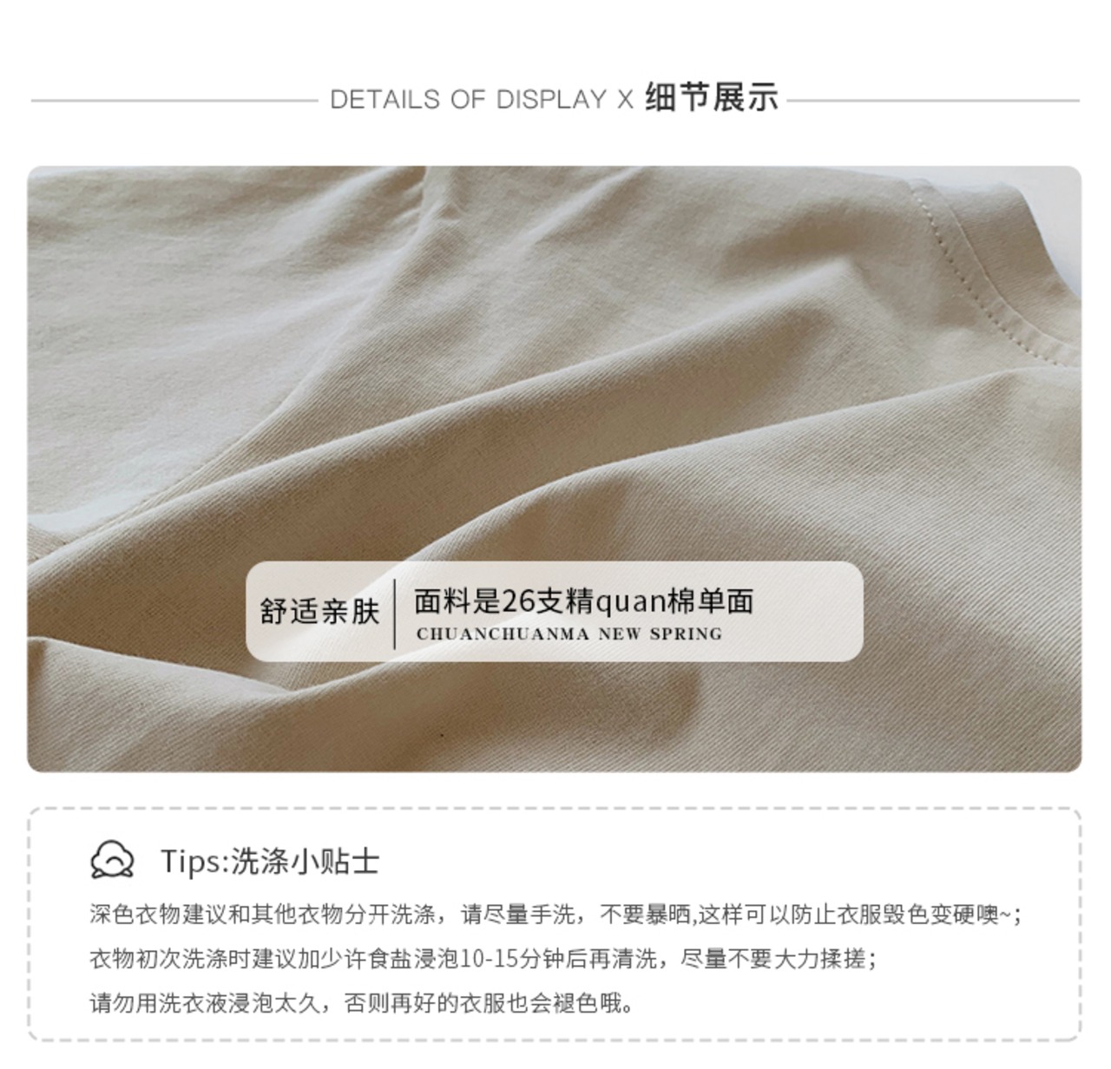This screenshot has width=1111, height=1069.
Task: Click the 细节展示 heading text
Action: [712, 97]
